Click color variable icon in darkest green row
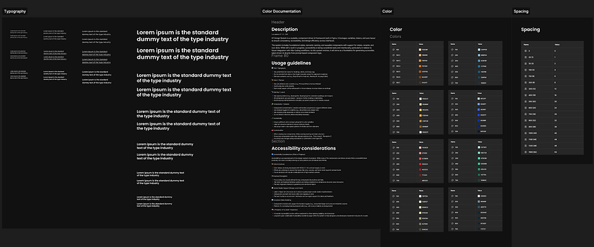Screen dimensions: 594x247 click(x=452, y=180)
